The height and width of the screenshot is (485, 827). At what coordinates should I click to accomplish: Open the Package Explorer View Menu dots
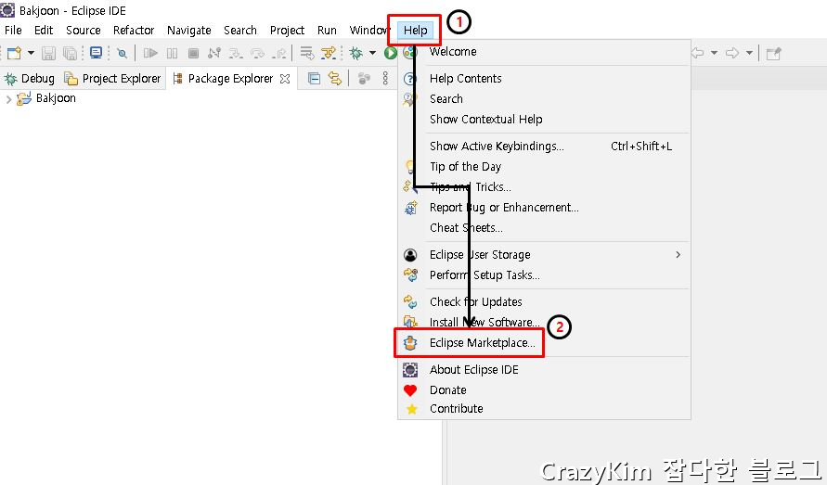point(385,79)
